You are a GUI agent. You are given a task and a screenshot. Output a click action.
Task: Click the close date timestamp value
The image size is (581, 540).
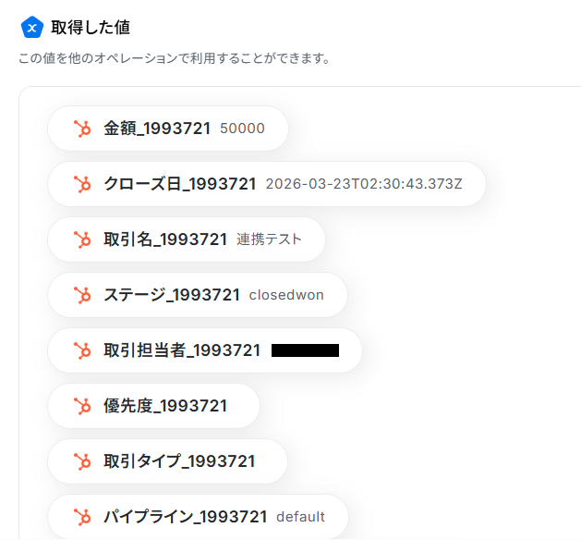click(x=363, y=184)
